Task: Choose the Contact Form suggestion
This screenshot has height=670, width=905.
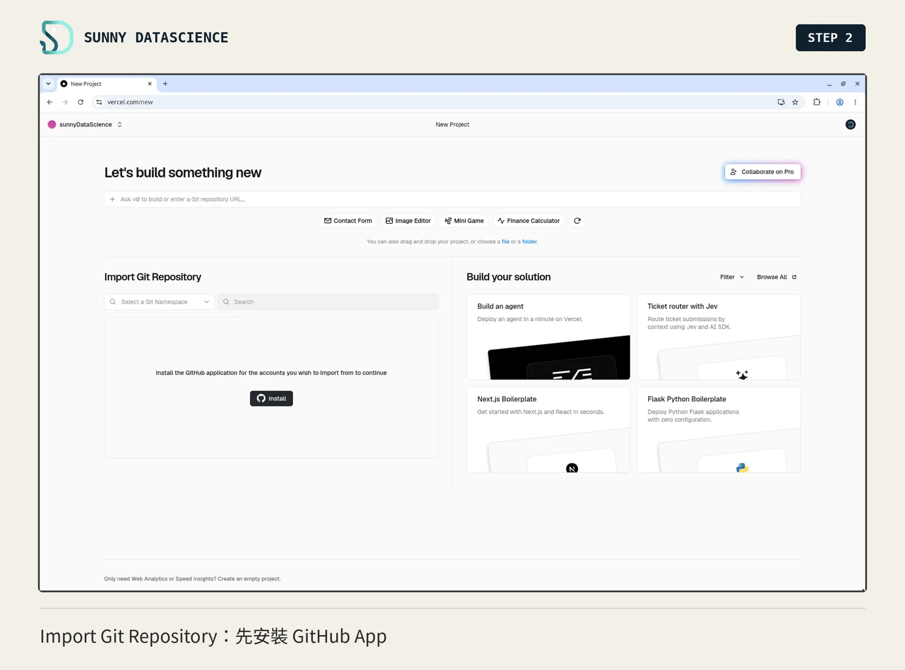Action: pos(348,221)
